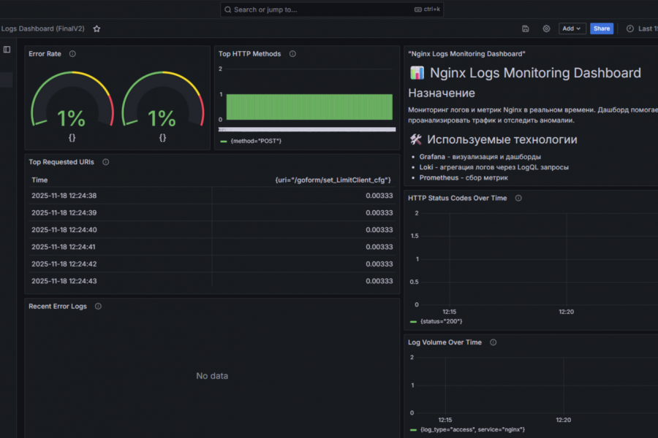This screenshot has width=658, height=438.
Task: Open the time range picker
Action: [642, 28]
